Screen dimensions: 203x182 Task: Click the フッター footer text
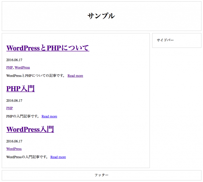(x=101, y=175)
